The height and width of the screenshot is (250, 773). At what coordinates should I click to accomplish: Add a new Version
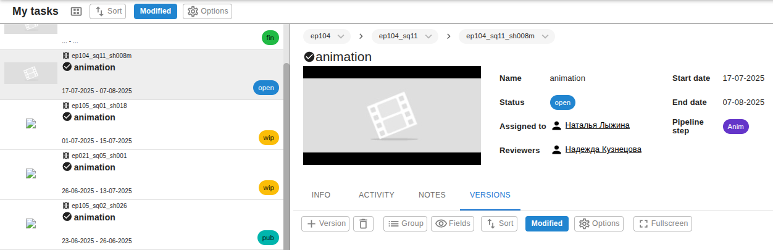tap(325, 223)
